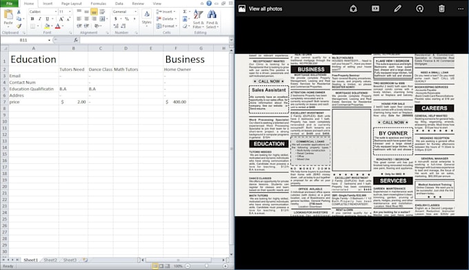
Task: Switch to Sheet2 tab
Action: (x=50, y=260)
